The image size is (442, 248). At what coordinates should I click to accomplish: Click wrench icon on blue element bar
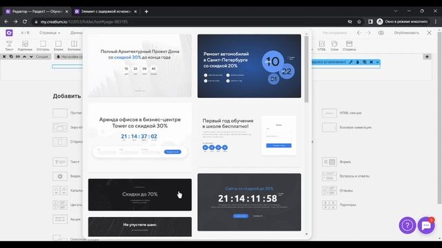pos(351,62)
